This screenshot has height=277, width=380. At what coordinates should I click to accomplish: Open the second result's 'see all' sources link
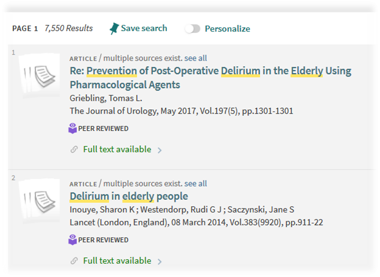[195, 183]
